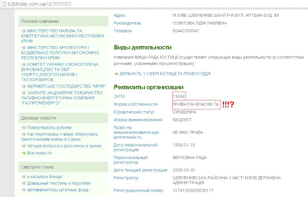This screenshot has width=308, height=197.
Task: Click the ОКПО label
Action: click(119, 97)
